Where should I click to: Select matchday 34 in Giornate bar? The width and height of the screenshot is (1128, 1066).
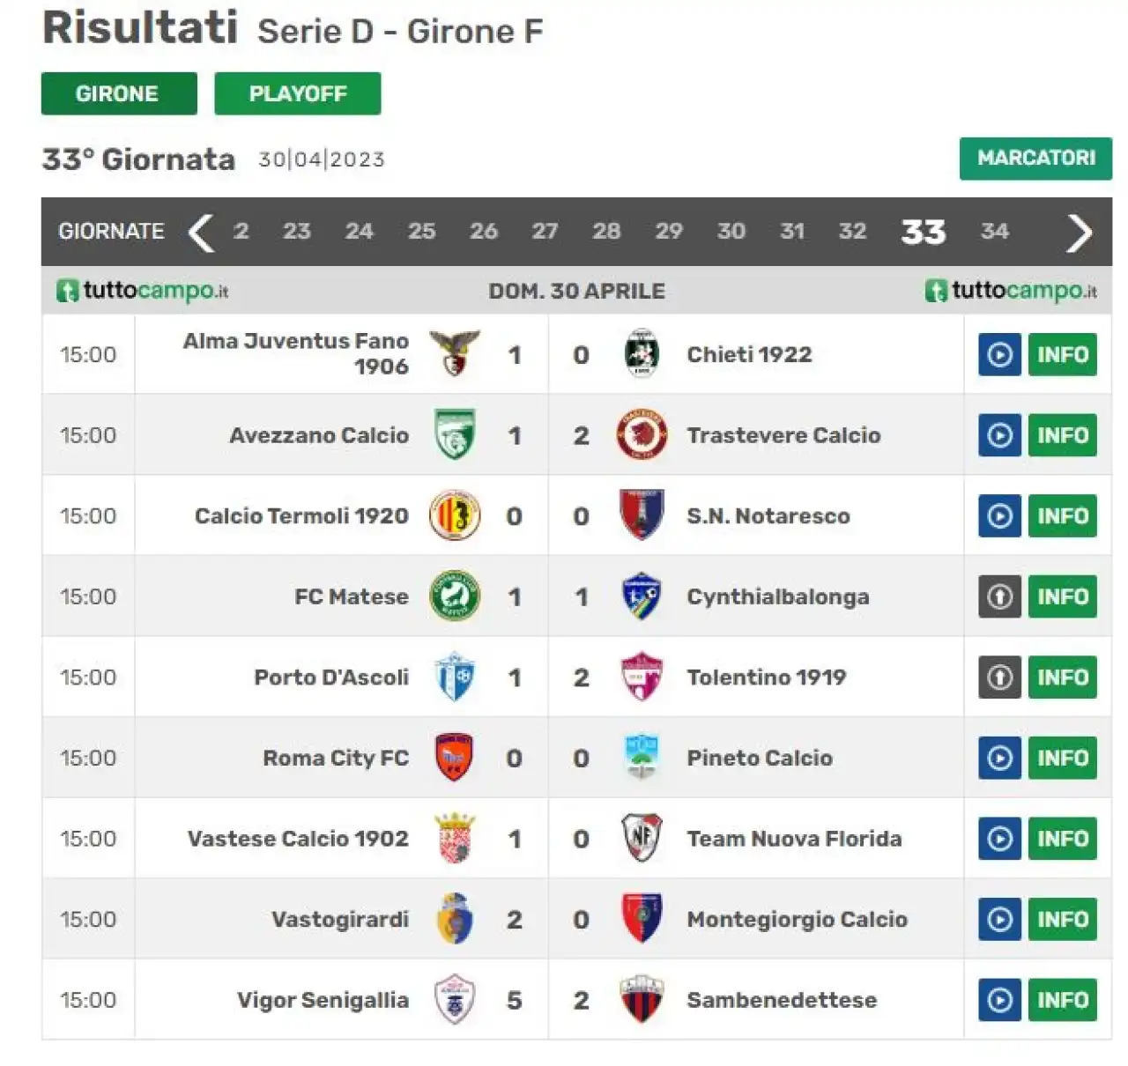click(994, 232)
